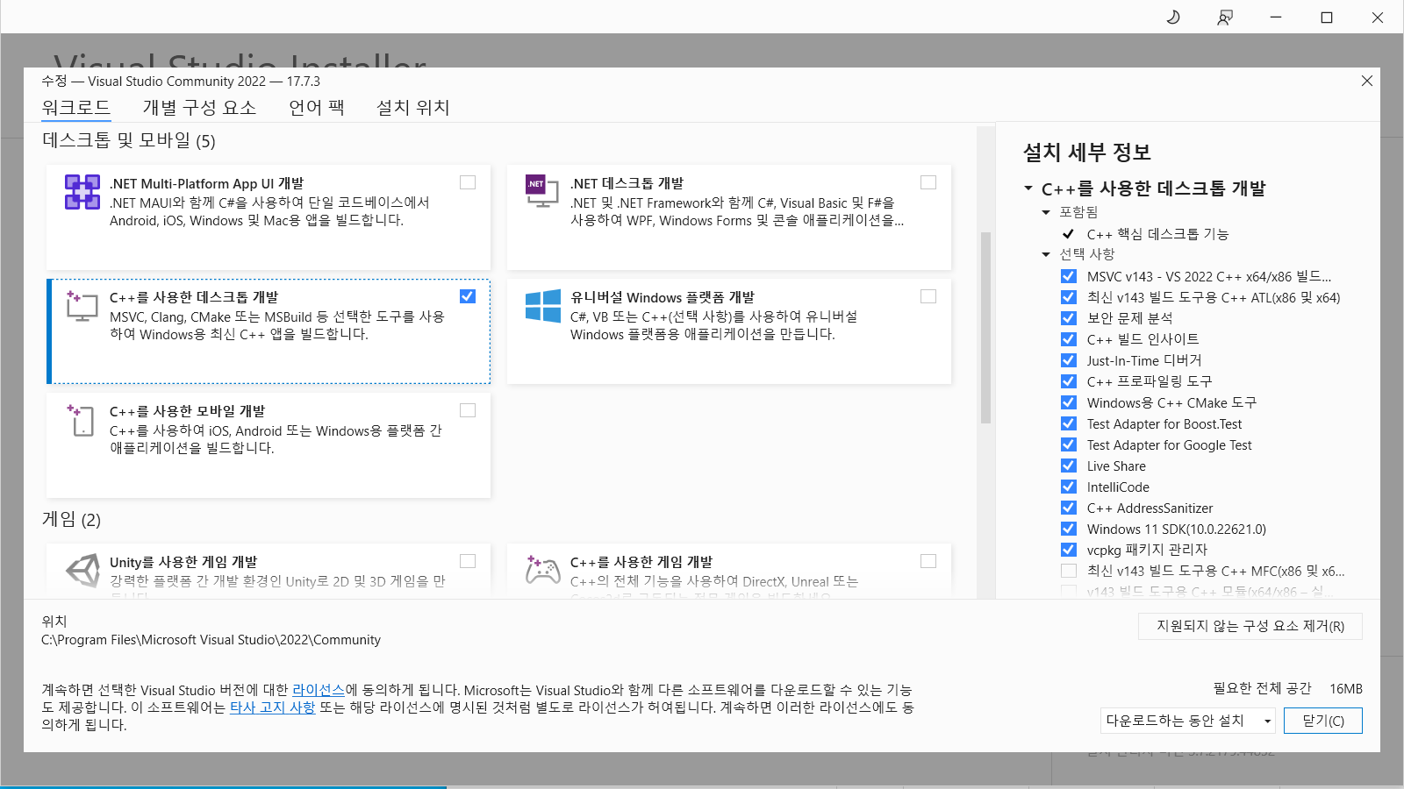1404x789 pixels.
Task: Uncheck MSVC v143 build tools option
Action: click(x=1068, y=276)
